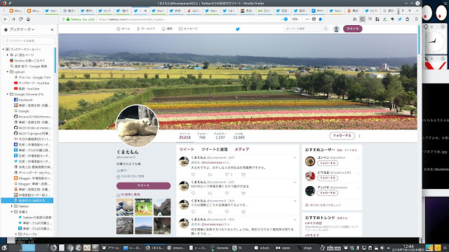Image resolution: width=449 pixels, height=252 pixels.
Task: Click the polar bear profile picture
Action: pyautogui.click(x=137, y=126)
